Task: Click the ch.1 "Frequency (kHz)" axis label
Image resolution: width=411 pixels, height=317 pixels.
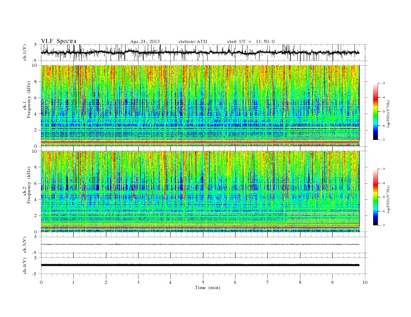Action: tap(29, 99)
